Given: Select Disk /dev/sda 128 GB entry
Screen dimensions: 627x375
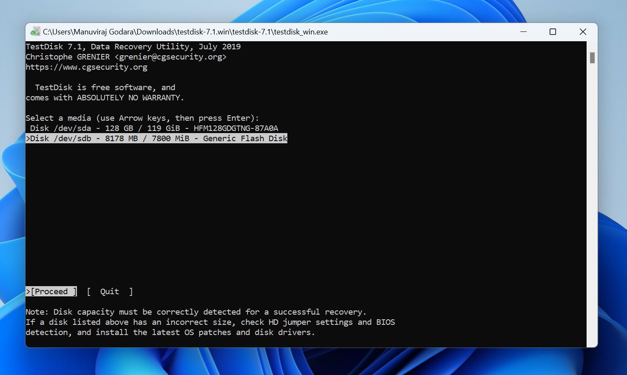Looking at the screenshot, I should coord(154,128).
